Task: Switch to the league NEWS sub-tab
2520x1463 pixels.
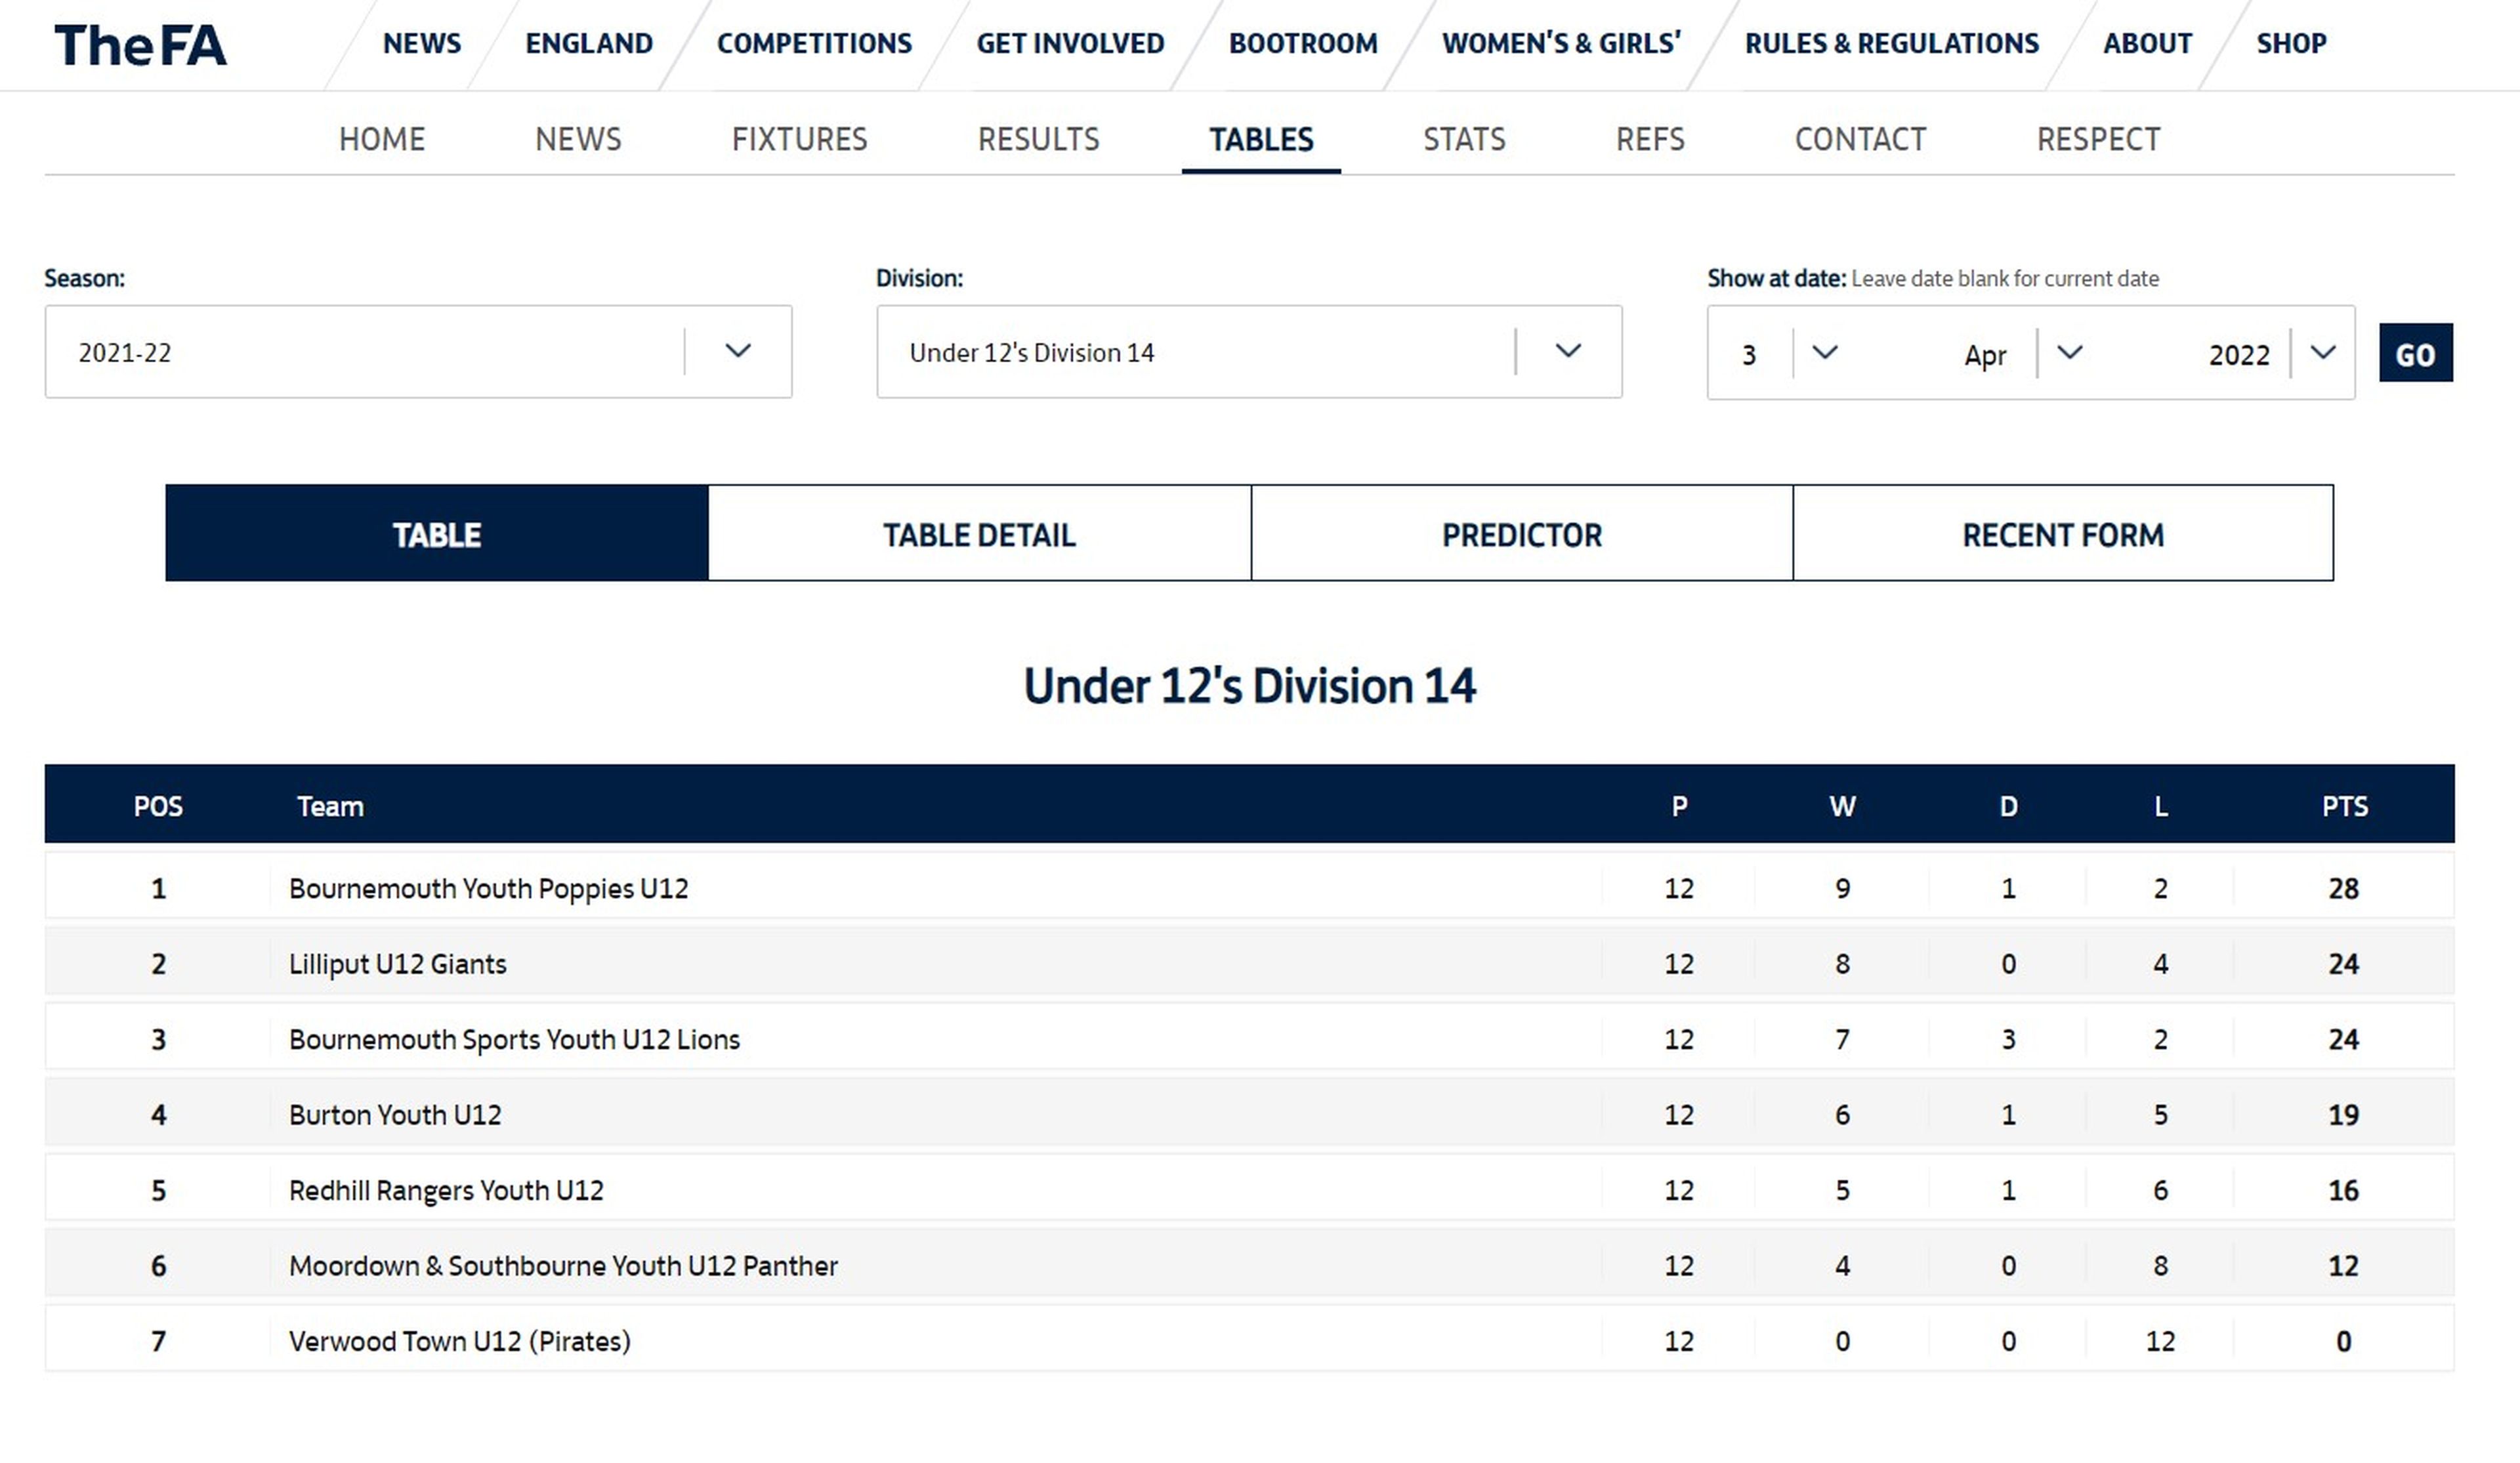Action: click(578, 139)
